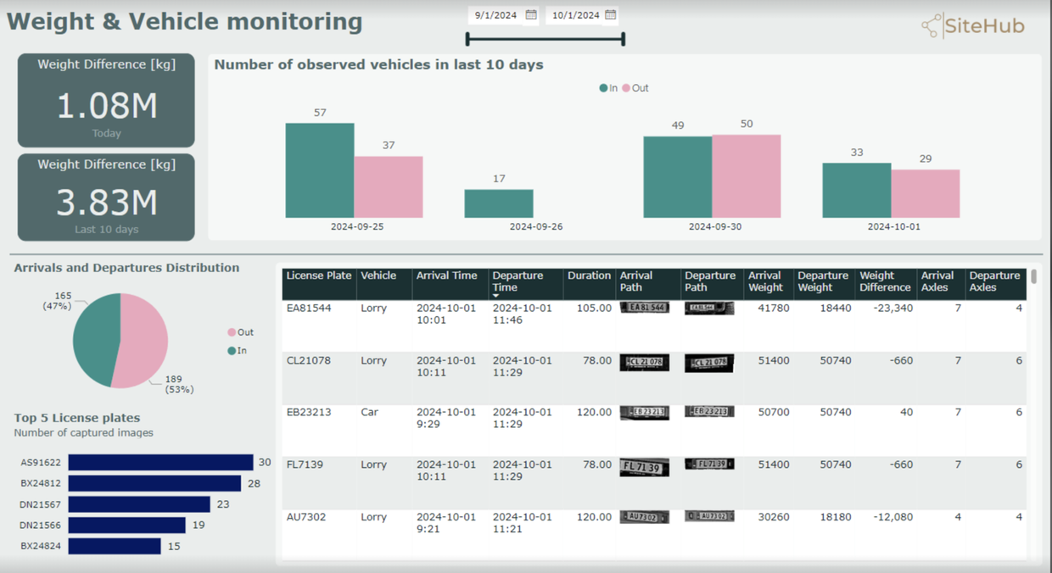Sort table by Vehicle column header
This screenshot has height=573, width=1052.
(x=378, y=275)
